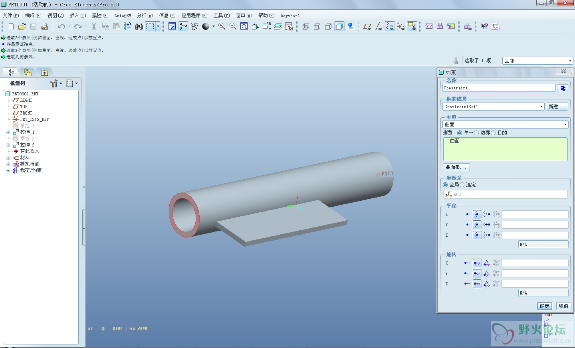
Task: Confirm the constraint with 确定
Action: [545, 306]
